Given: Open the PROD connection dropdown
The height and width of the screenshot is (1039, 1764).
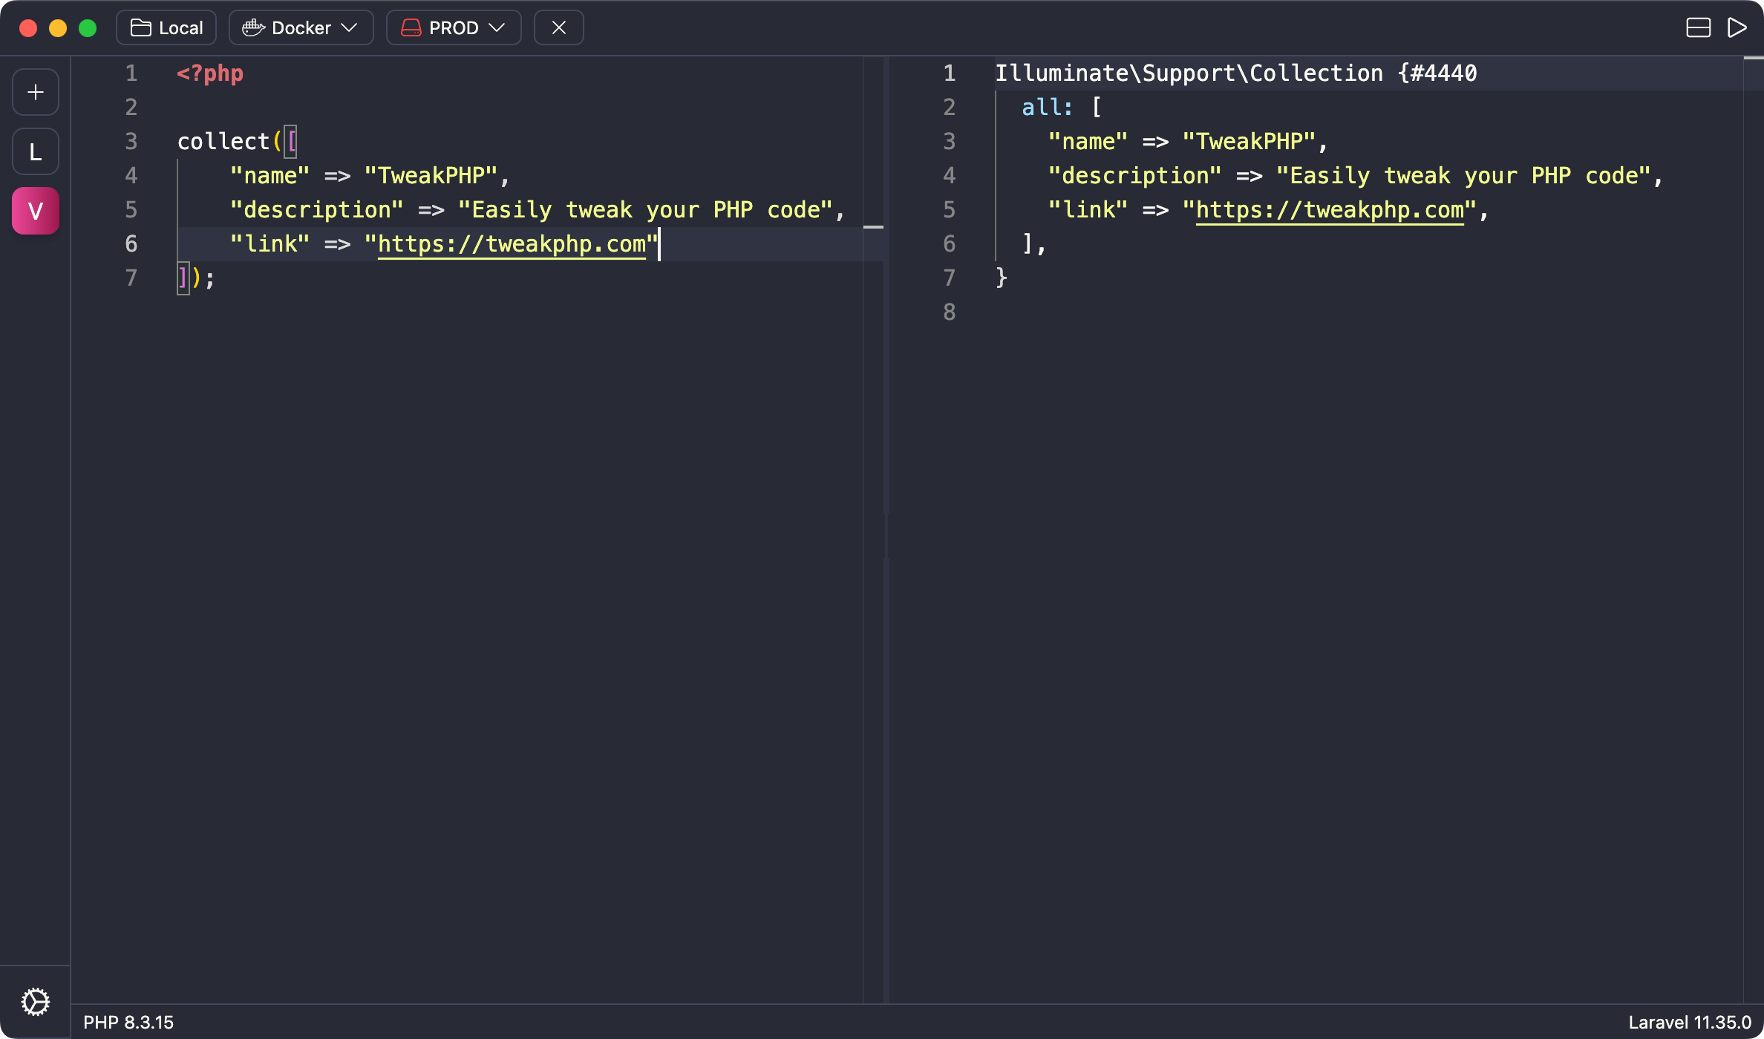Looking at the screenshot, I should point(454,27).
